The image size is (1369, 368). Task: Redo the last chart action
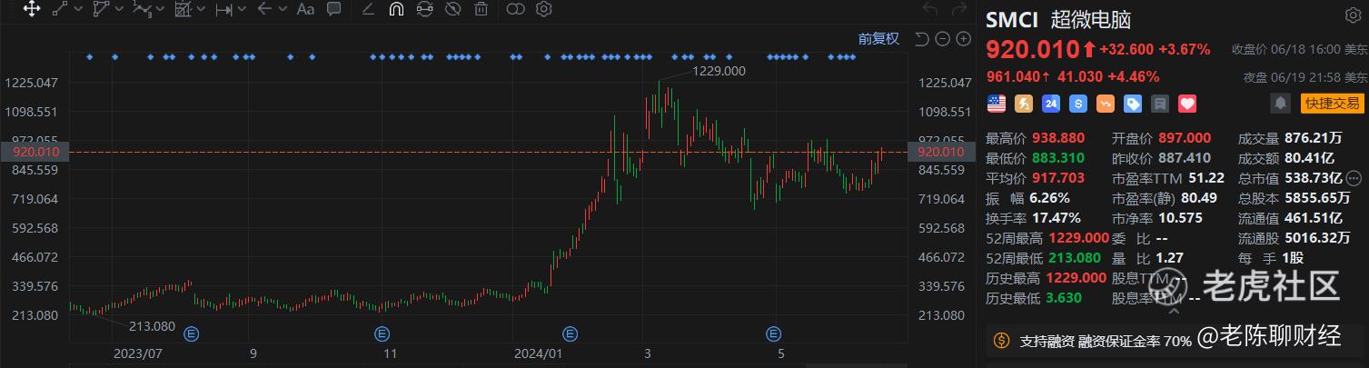(x=959, y=10)
